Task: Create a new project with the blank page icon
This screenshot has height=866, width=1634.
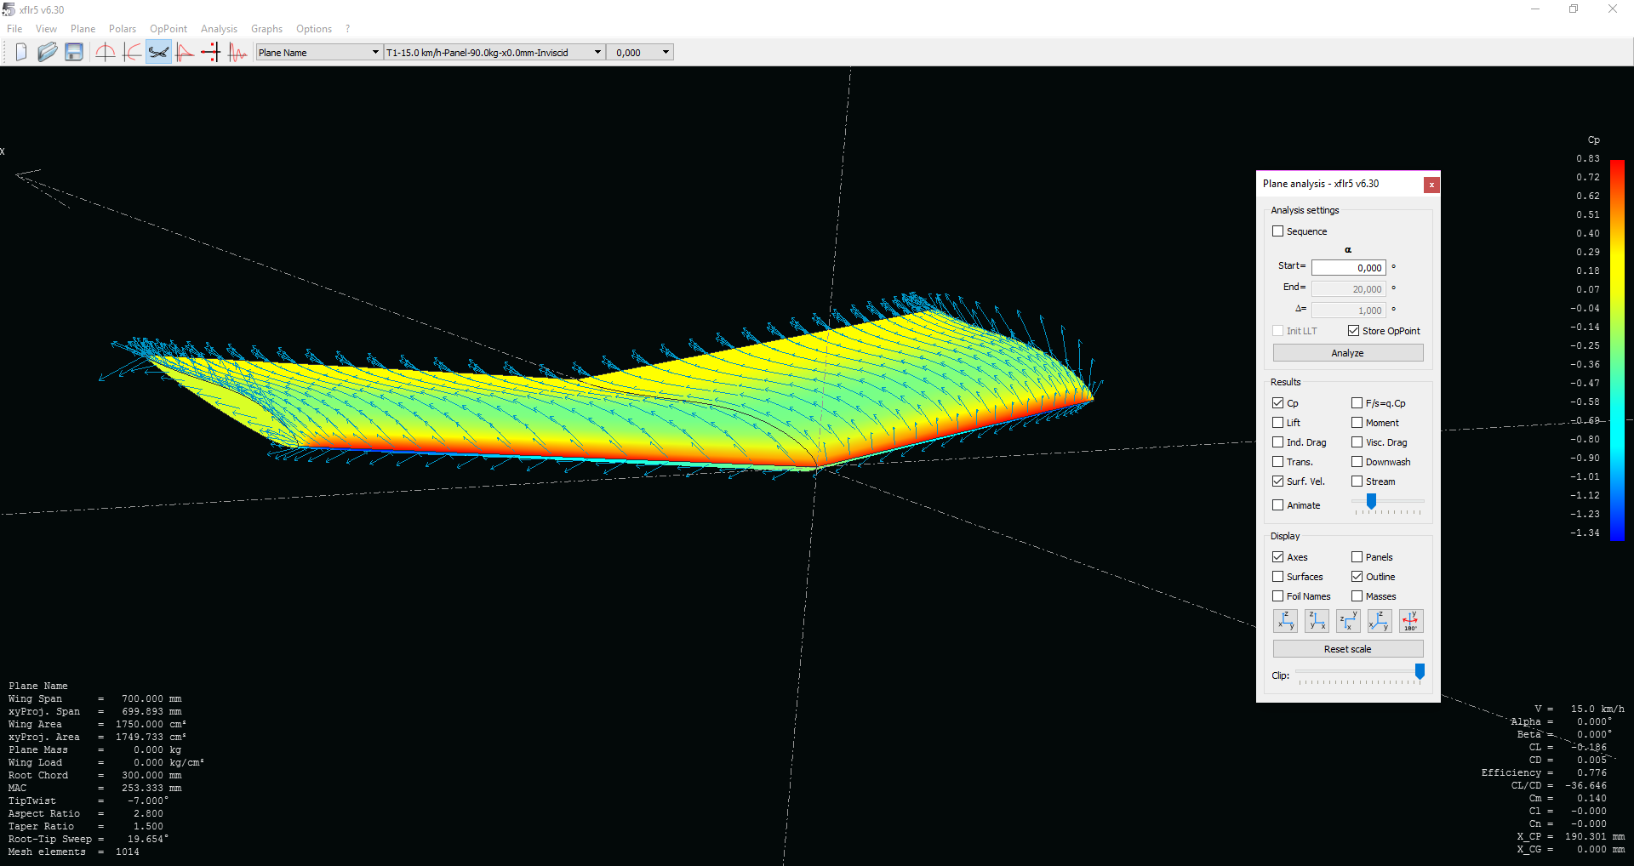Action: [x=21, y=53]
